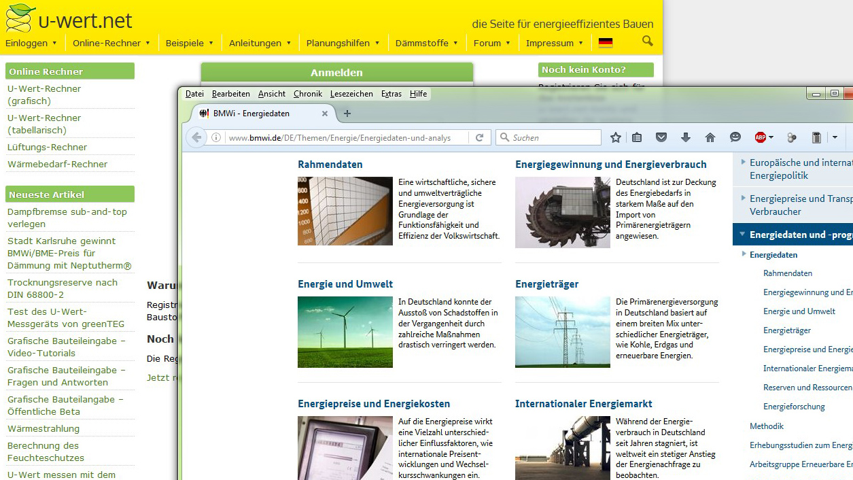Click the search magnifier on u-wert.net
The image size is (853, 480).
(647, 41)
